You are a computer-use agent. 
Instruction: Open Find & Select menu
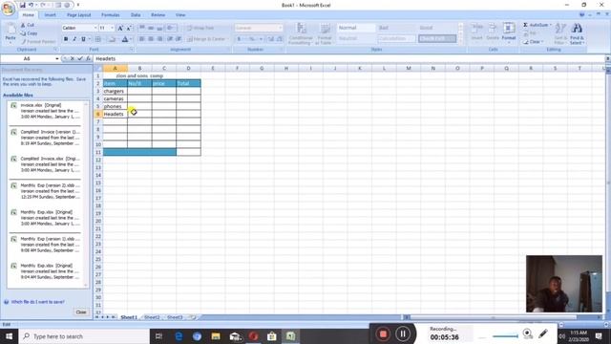point(577,33)
